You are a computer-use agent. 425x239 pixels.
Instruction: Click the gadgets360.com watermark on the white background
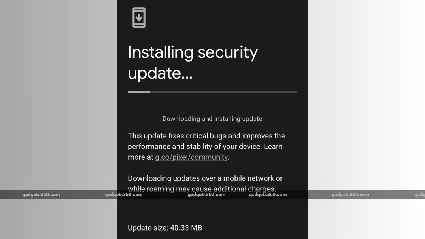(350, 194)
